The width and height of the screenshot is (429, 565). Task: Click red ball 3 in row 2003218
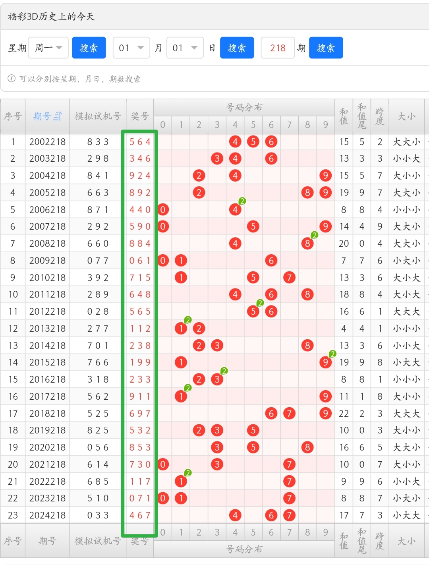(x=217, y=159)
